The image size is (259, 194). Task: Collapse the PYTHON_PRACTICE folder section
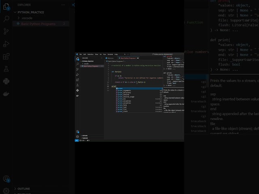point(92,61)
